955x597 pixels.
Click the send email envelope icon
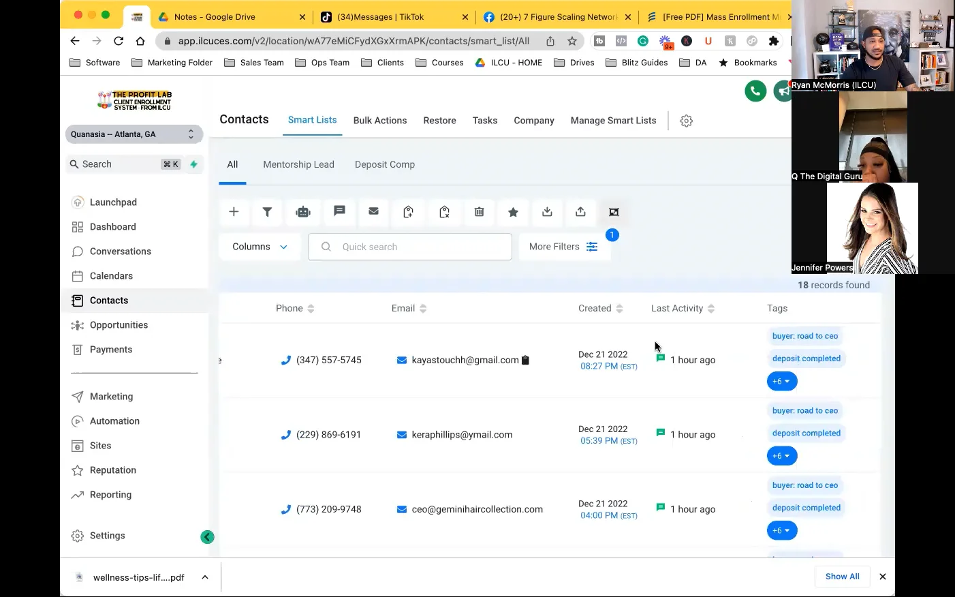(x=374, y=211)
